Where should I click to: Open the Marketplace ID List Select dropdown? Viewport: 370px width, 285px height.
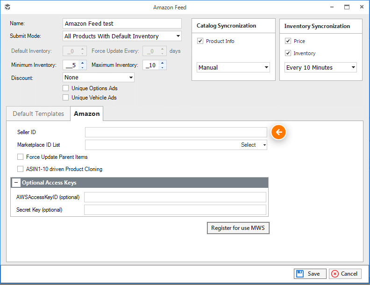tap(264, 145)
